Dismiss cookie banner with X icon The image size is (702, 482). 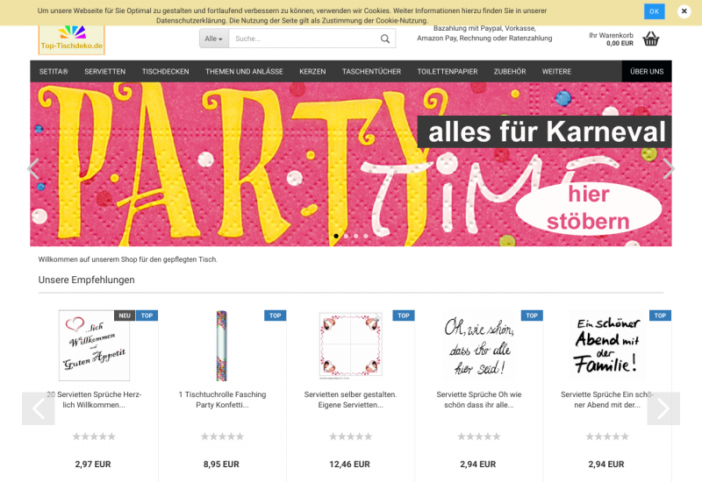pyautogui.click(x=684, y=11)
